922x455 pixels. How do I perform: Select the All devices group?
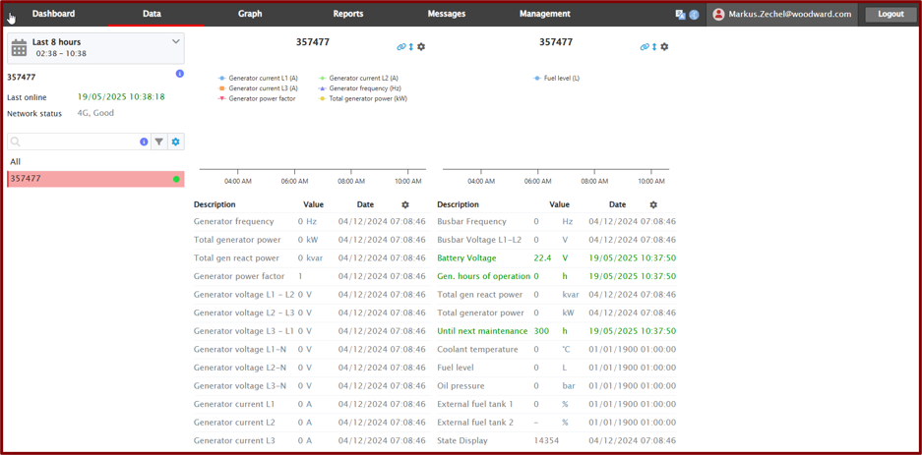[16, 162]
